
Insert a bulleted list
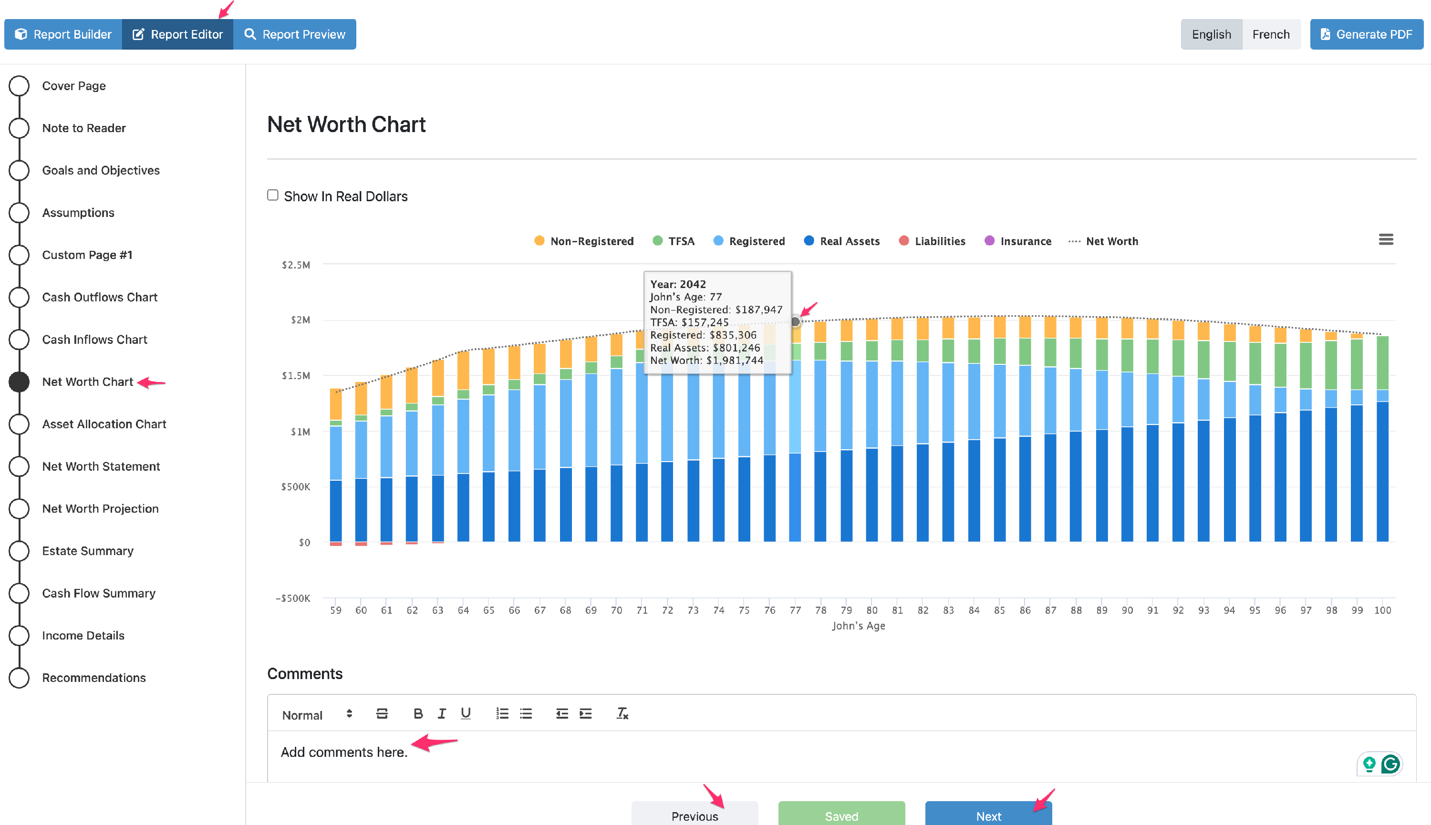coord(526,714)
